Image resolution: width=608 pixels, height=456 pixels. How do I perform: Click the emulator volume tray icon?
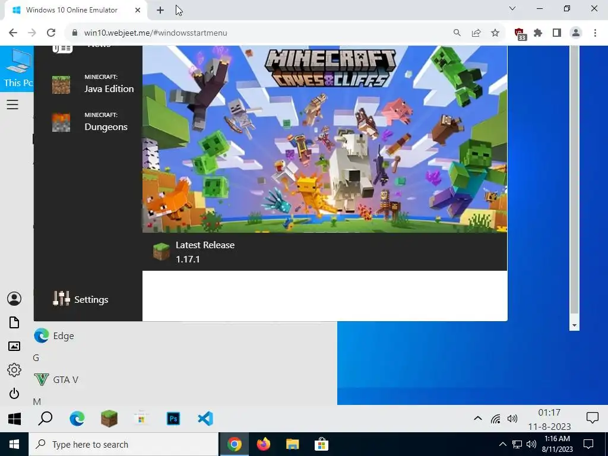(512, 419)
